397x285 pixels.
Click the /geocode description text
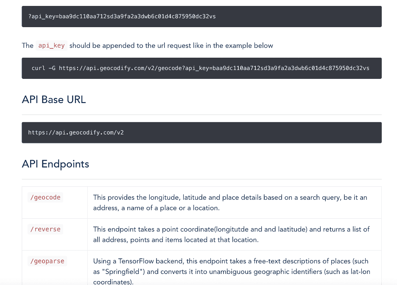pos(231,202)
